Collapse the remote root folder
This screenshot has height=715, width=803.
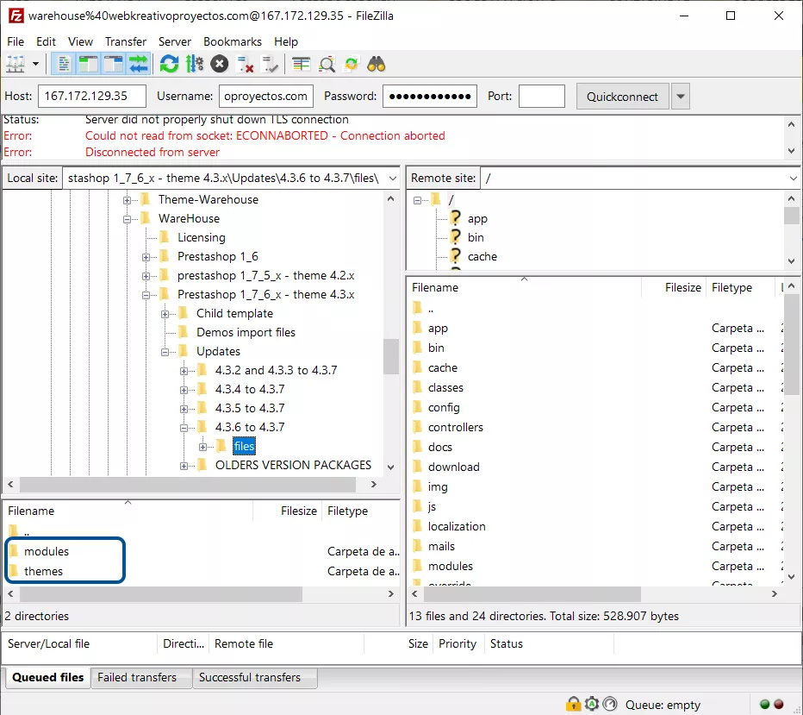[x=417, y=200]
